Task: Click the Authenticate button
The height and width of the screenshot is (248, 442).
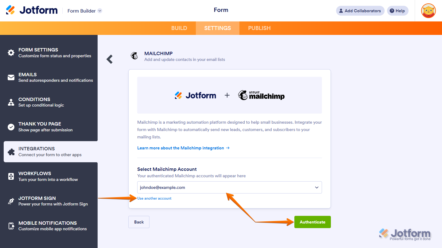Action: pyautogui.click(x=312, y=222)
